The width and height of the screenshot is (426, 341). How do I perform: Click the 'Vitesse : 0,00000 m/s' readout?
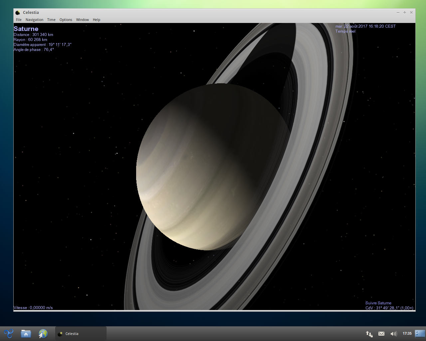pos(33,308)
